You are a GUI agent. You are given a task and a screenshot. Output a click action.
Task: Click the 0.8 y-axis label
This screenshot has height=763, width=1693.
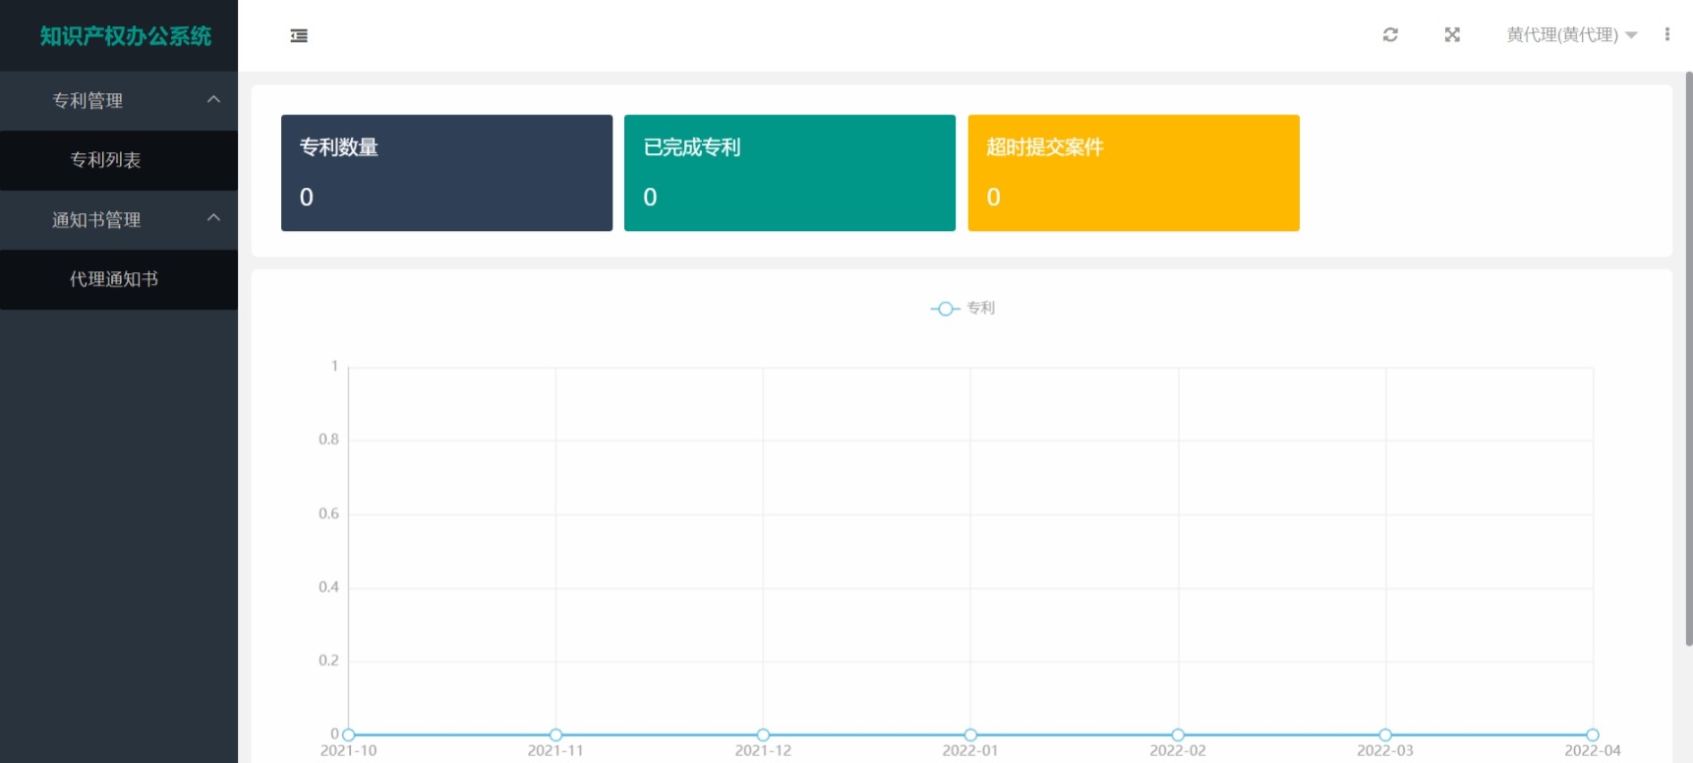click(x=328, y=440)
